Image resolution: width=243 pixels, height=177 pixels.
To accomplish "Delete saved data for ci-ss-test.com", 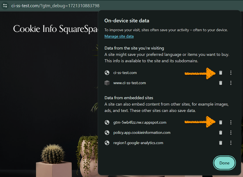I will (220, 73).
